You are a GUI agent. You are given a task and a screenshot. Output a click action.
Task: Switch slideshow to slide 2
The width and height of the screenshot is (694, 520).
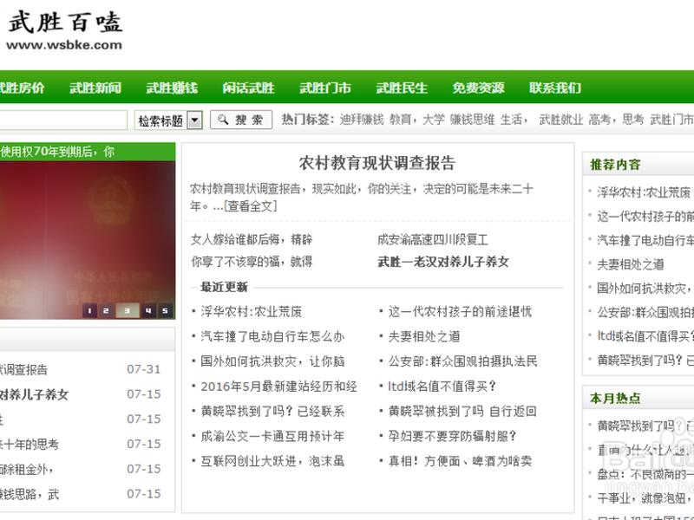(x=106, y=311)
